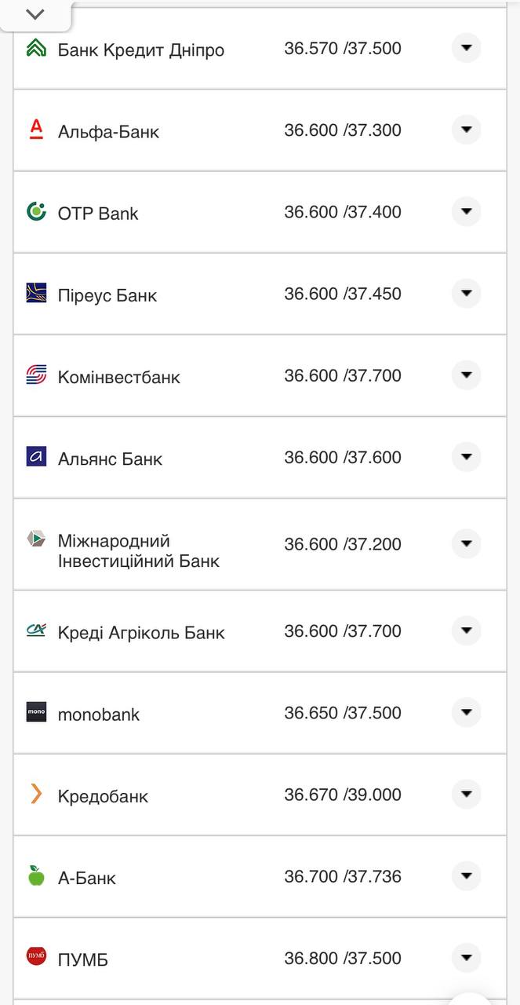Open the Міжнародний Інвестиційний Банк name link

pos(138,550)
